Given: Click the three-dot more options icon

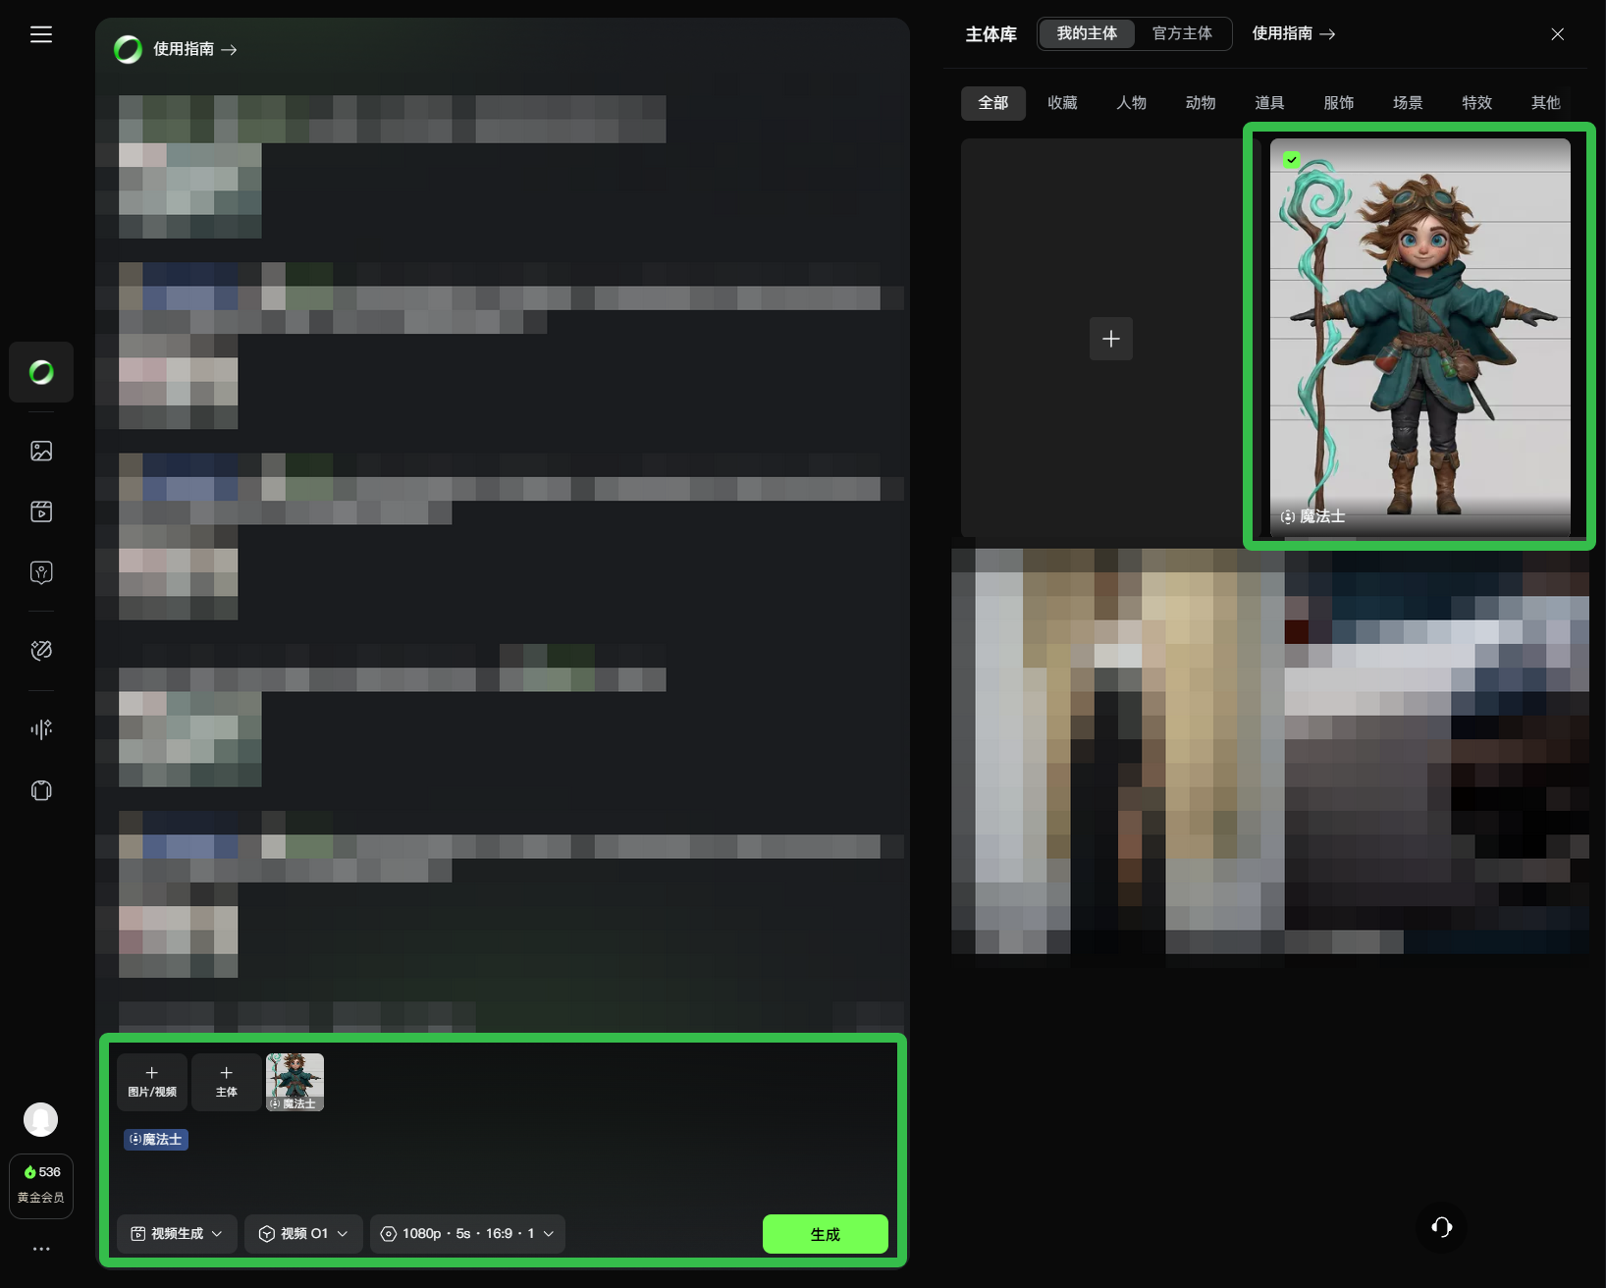Looking at the screenshot, I should [x=40, y=1249].
